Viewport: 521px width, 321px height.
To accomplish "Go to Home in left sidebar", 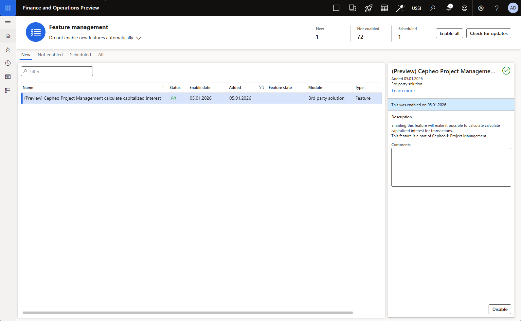I will tap(8, 36).
